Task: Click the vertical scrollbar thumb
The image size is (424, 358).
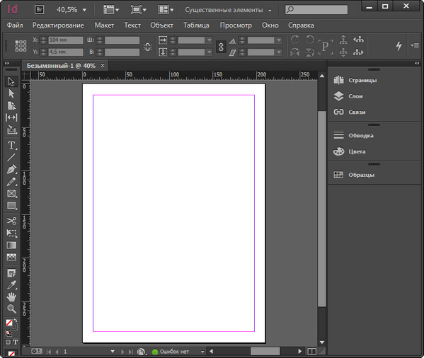Action: point(322,209)
